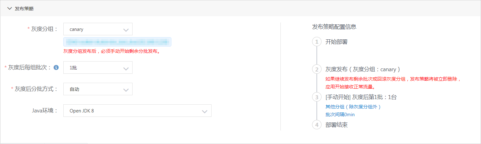481x144 pixels.
Task: Click step 3 circle icon for 灰度后第1批
Action: coord(317,97)
